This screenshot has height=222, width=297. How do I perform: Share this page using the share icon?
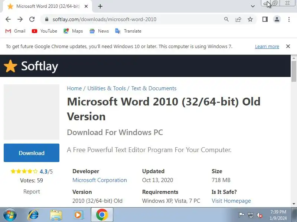click(238, 19)
